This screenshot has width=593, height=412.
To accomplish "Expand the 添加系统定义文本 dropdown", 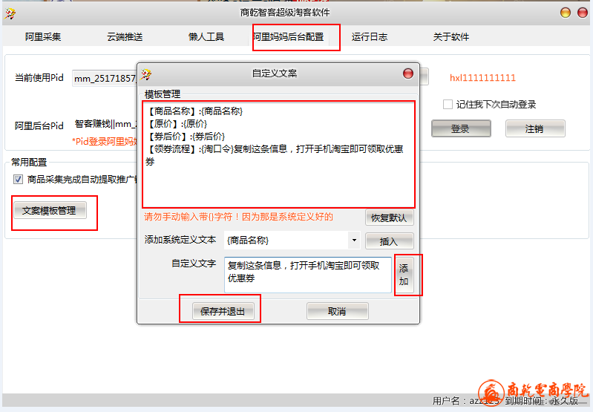I will [354, 241].
